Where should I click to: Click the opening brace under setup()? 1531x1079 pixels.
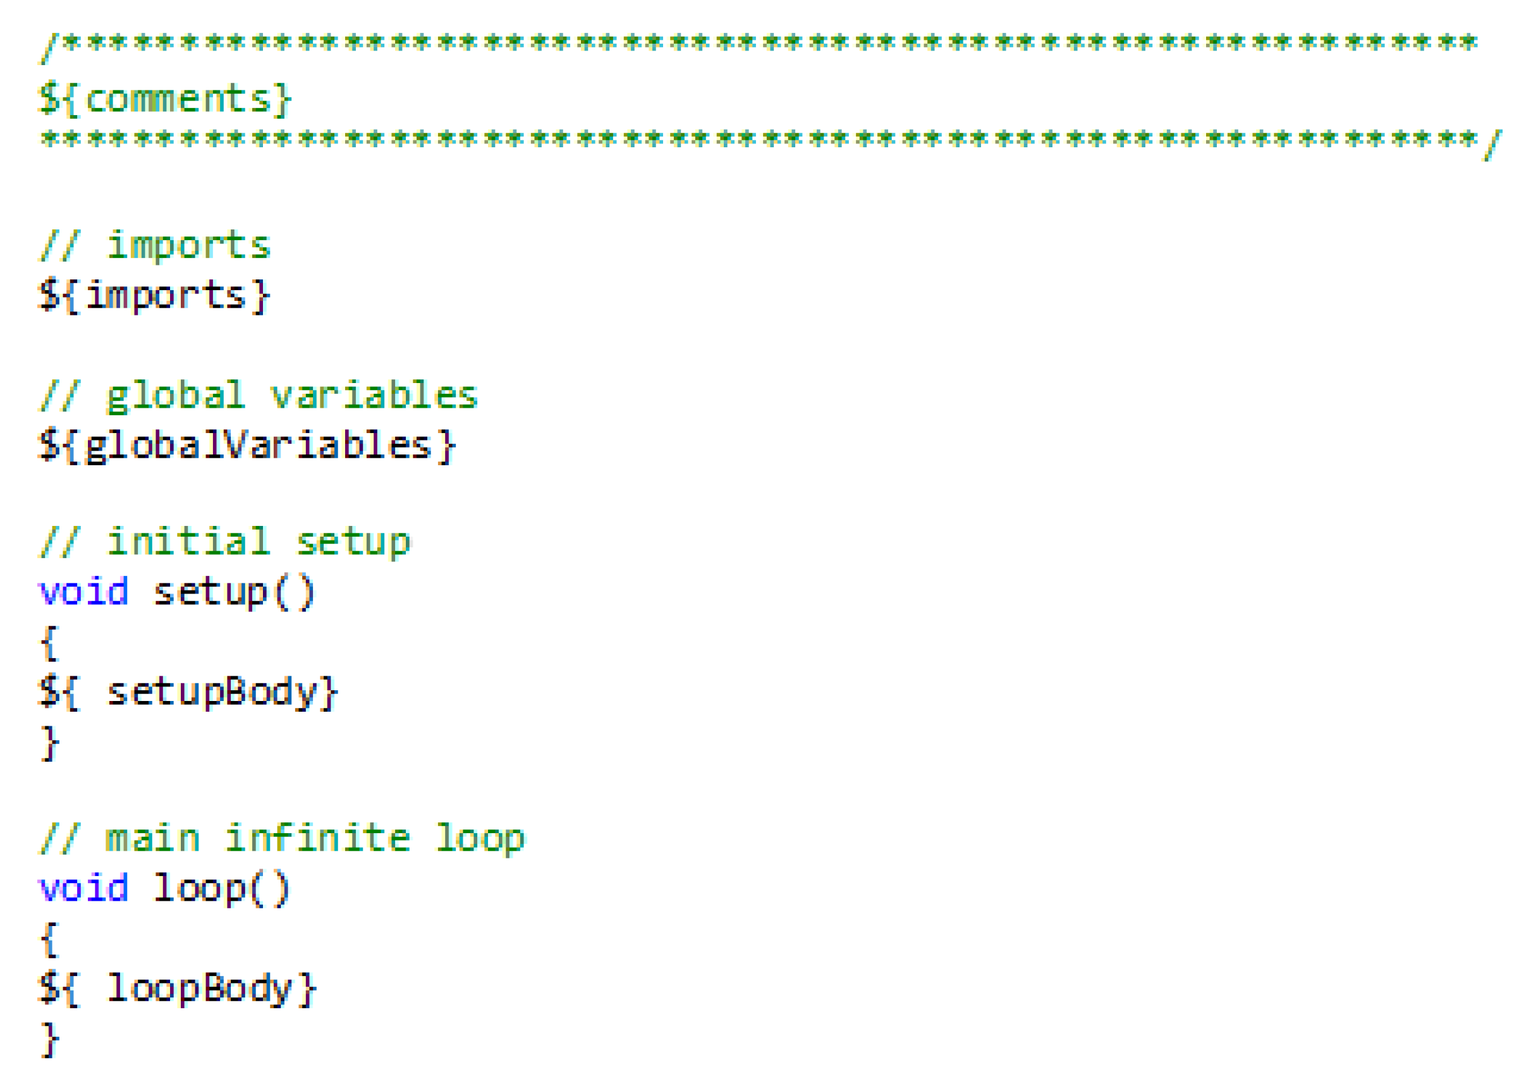pos(50,642)
